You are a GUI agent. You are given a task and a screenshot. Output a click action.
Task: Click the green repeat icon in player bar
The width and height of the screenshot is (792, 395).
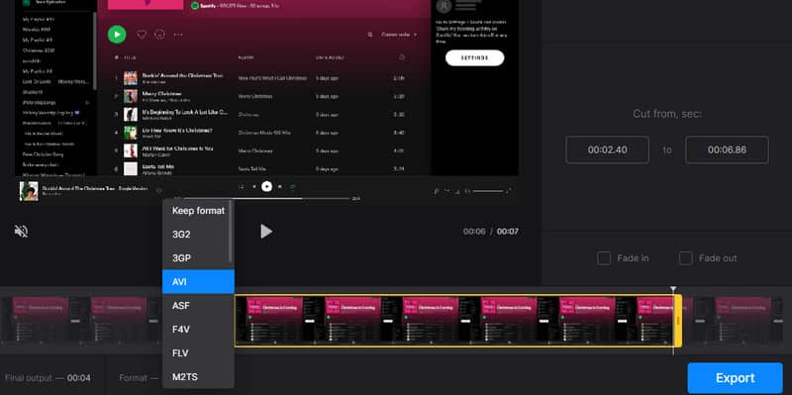[292, 187]
